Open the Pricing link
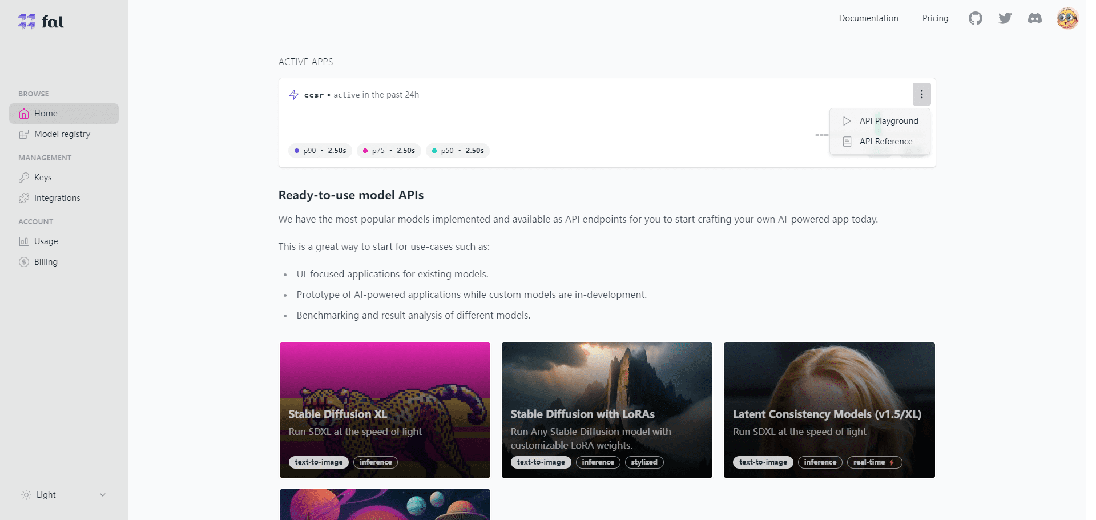The height and width of the screenshot is (520, 1096). (x=935, y=18)
